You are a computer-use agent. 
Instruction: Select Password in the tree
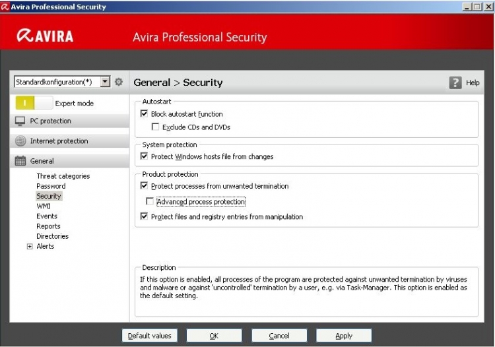pyautogui.click(x=51, y=186)
